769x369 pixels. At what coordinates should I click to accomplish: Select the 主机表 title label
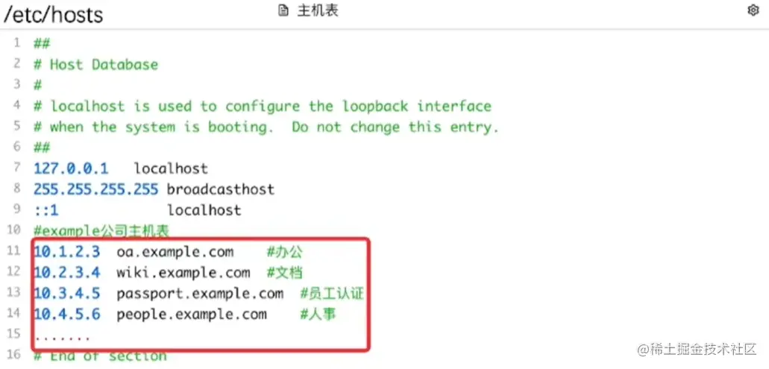pyautogui.click(x=318, y=10)
